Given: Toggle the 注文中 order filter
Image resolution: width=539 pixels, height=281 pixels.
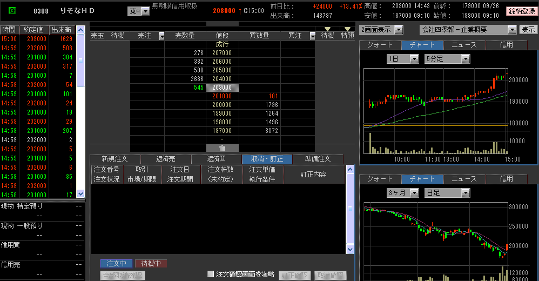Looking at the screenshot, I should (116, 264).
